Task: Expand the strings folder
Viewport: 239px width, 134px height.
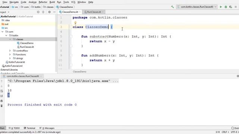Action: [x=10, y=58]
